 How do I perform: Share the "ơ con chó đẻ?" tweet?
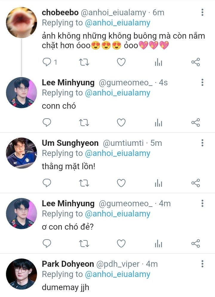click(195, 243)
